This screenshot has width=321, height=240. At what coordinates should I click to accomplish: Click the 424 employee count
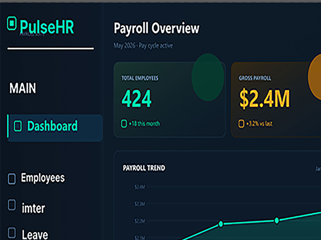(136, 99)
